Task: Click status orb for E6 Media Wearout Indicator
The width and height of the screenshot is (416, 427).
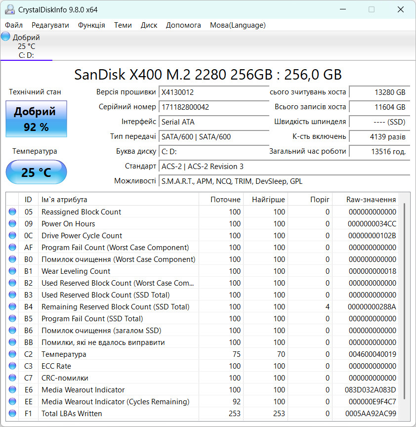Action: [x=12, y=390]
